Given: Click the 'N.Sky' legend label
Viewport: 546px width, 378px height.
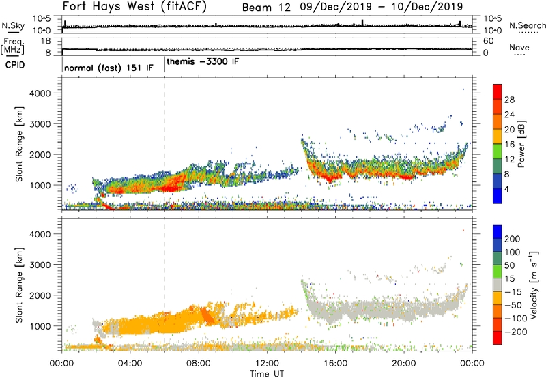Looking at the screenshot, I should (13, 25).
